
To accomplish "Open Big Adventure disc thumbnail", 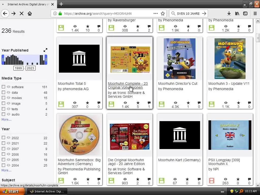I will 79,135.
